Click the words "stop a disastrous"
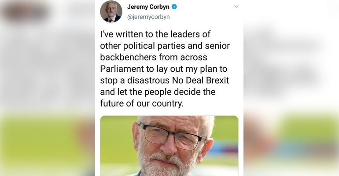Image resolution: width=339 pixels, height=176 pixels. [x=135, y=81]
